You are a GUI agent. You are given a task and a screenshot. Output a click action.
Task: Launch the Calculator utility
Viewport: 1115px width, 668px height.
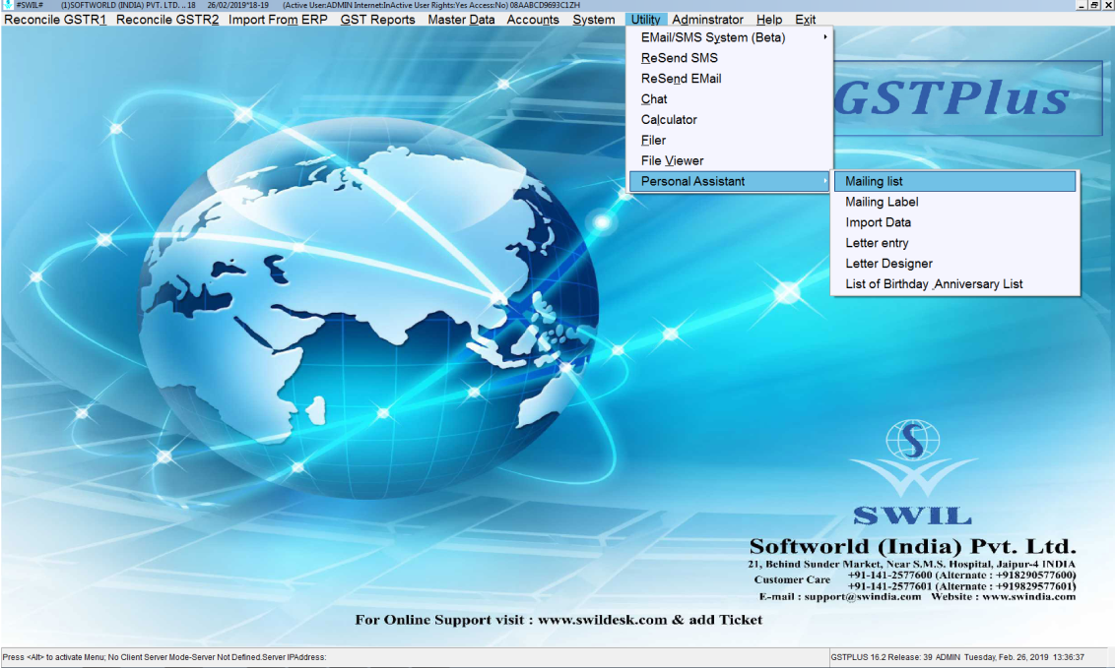click(x=730, y=120)
